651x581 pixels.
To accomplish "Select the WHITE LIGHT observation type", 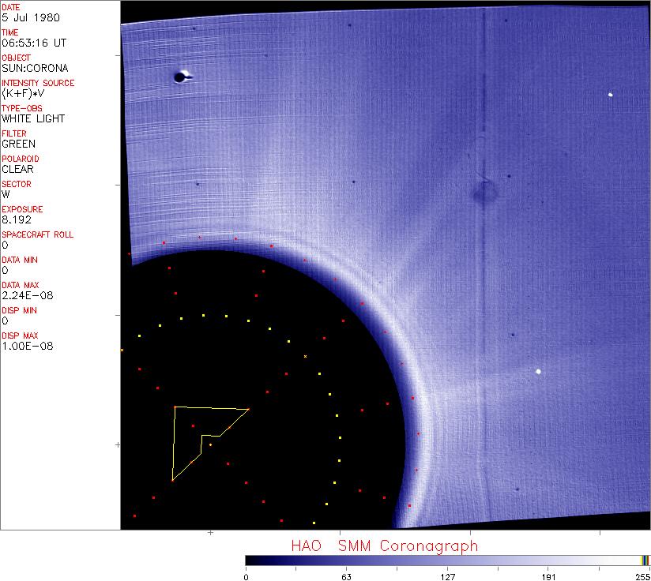I will coord(33,118).
